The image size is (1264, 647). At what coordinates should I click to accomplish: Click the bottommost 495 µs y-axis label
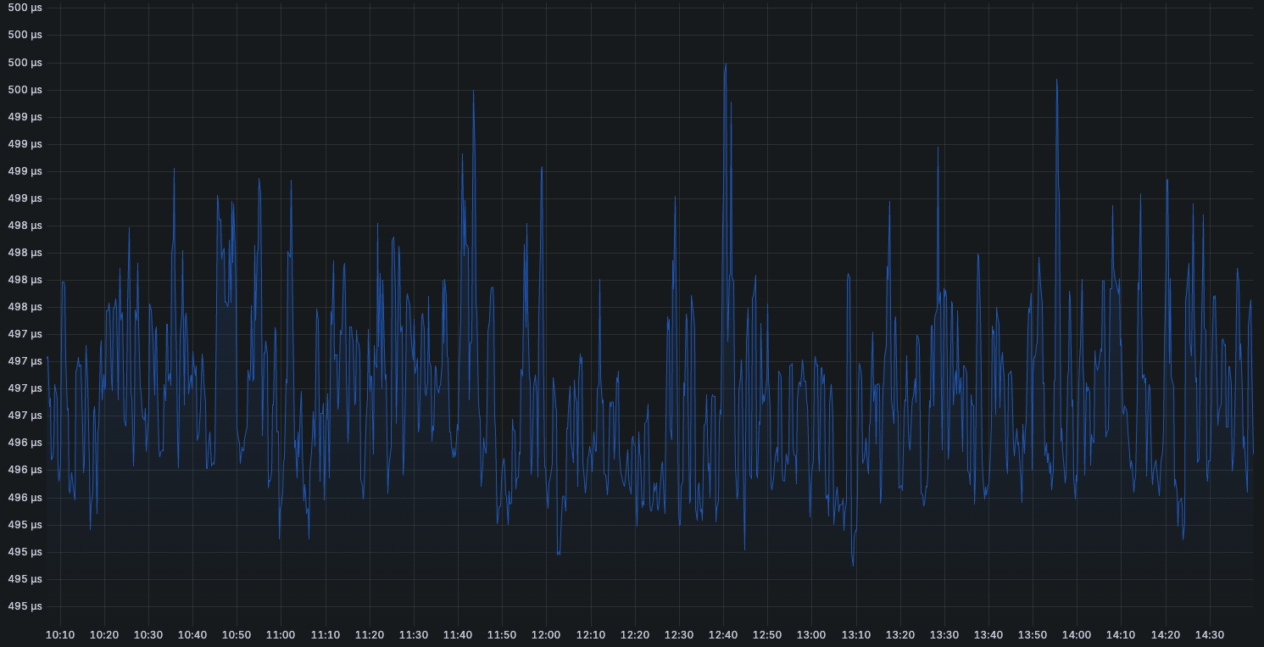(25, 607)
